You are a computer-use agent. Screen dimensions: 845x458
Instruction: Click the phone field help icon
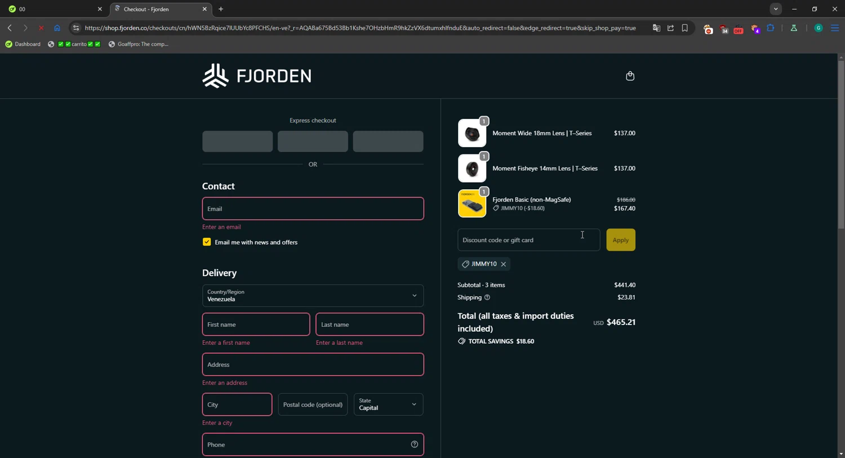[x=415, y=444]
